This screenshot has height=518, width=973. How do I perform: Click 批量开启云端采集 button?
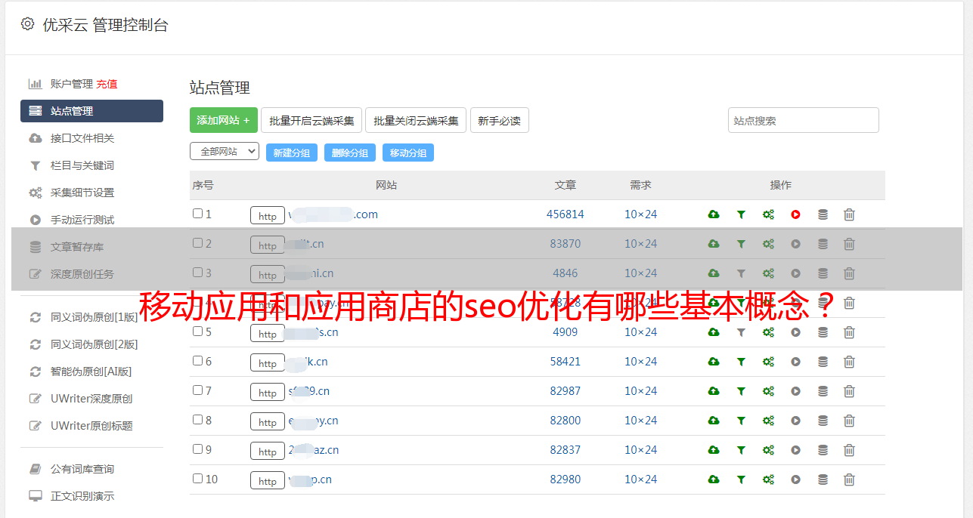pyautogui.click(x=311, y=120)
